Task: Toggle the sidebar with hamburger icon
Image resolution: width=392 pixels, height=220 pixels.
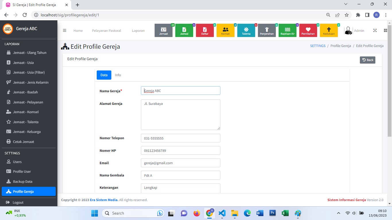Action: 65,31
